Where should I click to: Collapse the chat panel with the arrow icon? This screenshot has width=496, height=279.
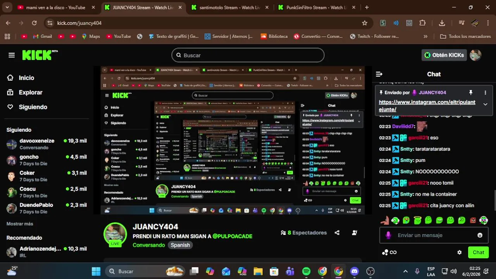[379, 74]
